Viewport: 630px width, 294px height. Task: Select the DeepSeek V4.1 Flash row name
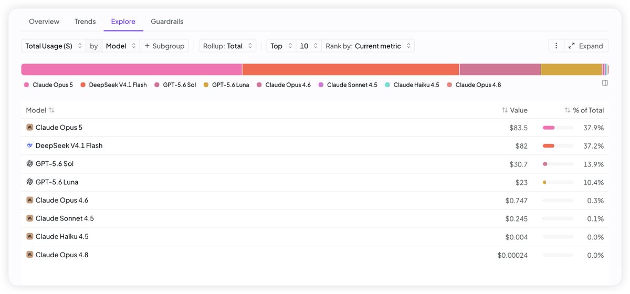69,145
